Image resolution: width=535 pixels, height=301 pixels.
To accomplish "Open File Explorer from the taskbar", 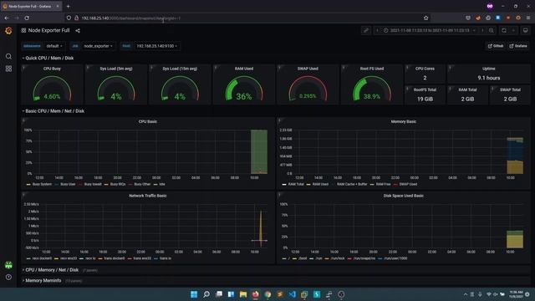I will [243, 294].
